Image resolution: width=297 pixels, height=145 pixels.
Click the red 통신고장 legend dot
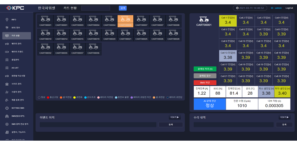point(48,97)
